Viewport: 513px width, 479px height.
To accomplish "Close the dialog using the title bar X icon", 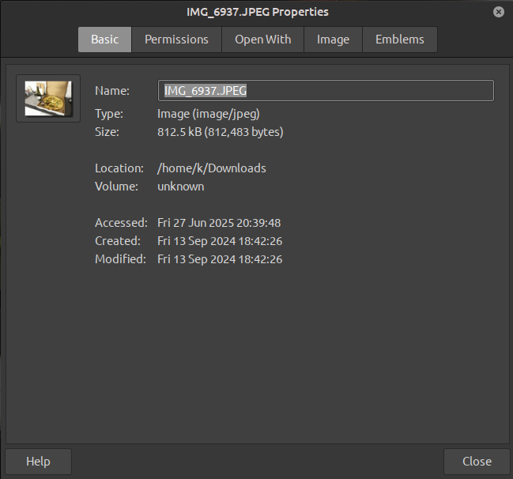I will 499,12.
